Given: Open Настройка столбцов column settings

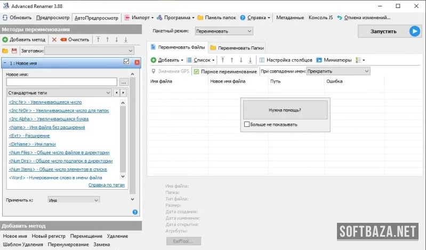Looking at the screenshot, I should coord(286,60).
